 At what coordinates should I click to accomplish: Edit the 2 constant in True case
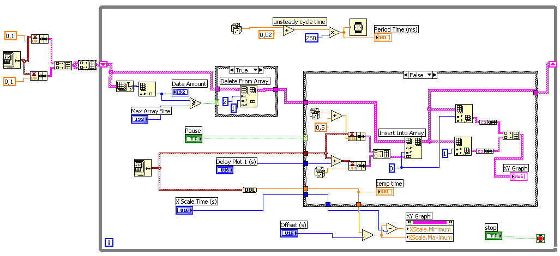pyautogui.click(x=225, y=101)
